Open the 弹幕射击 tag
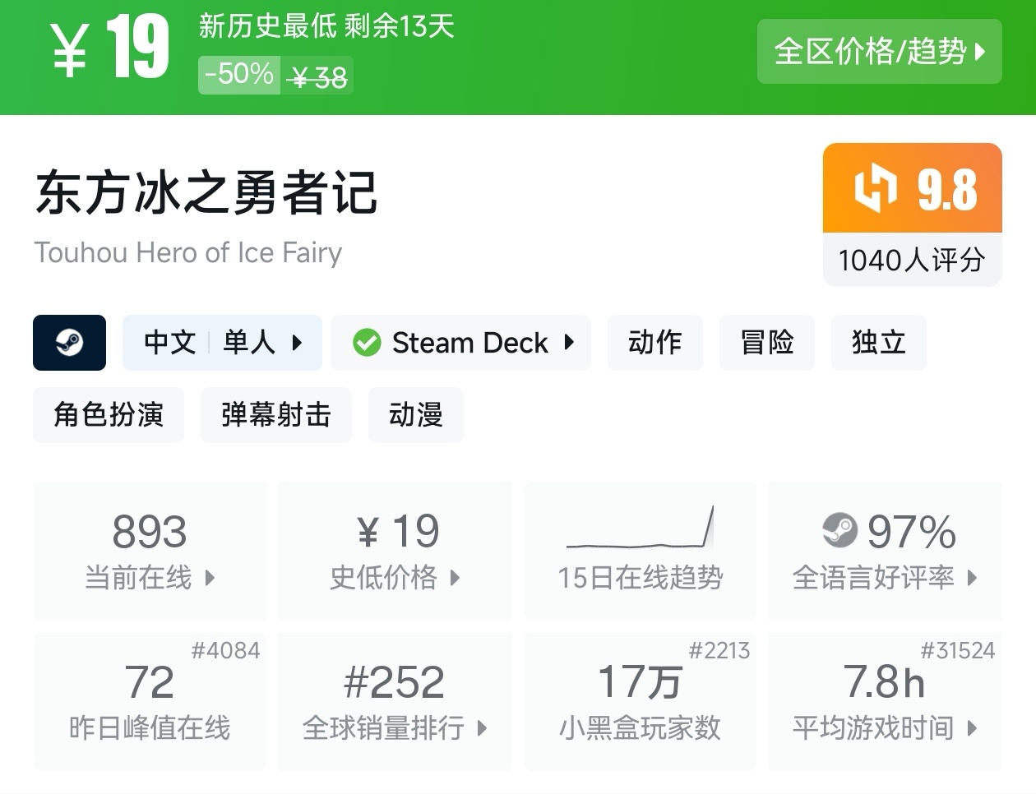This screenshot has height=794, width=1036. pyautogui.click(x=275, y=415)
